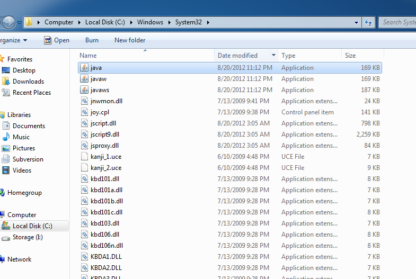Click the Forward navigation arrow button
Screen dimensions: 416x279
coord(8,22)
